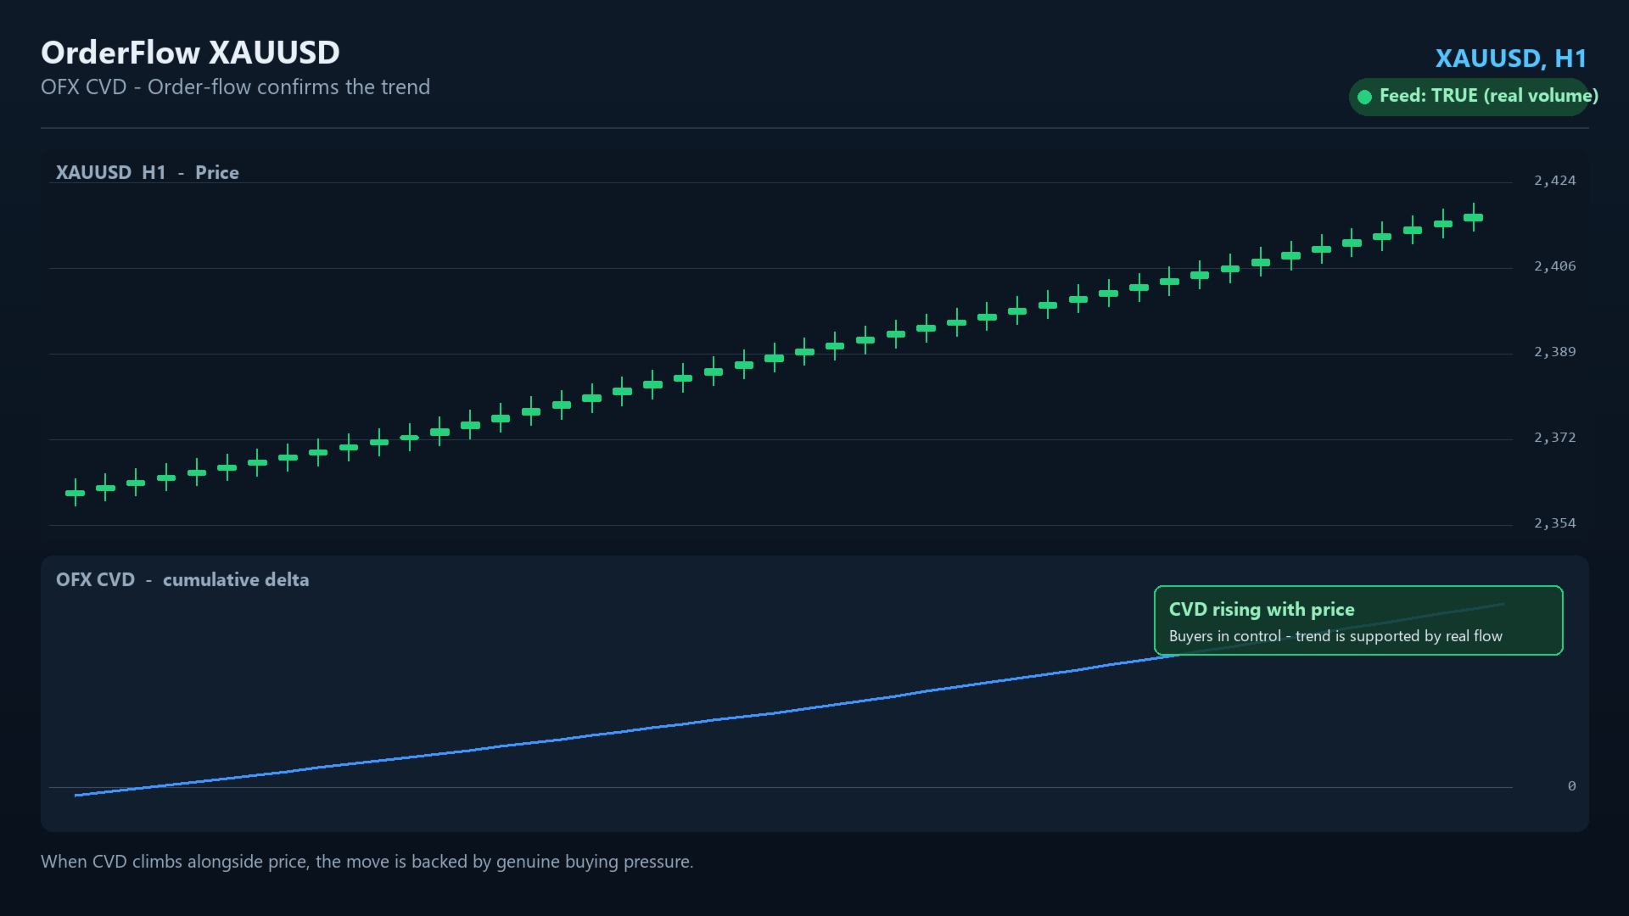Click the 2,354 price axis label
Viewport: 1629px width, 916px height.
pos(1554,523)
